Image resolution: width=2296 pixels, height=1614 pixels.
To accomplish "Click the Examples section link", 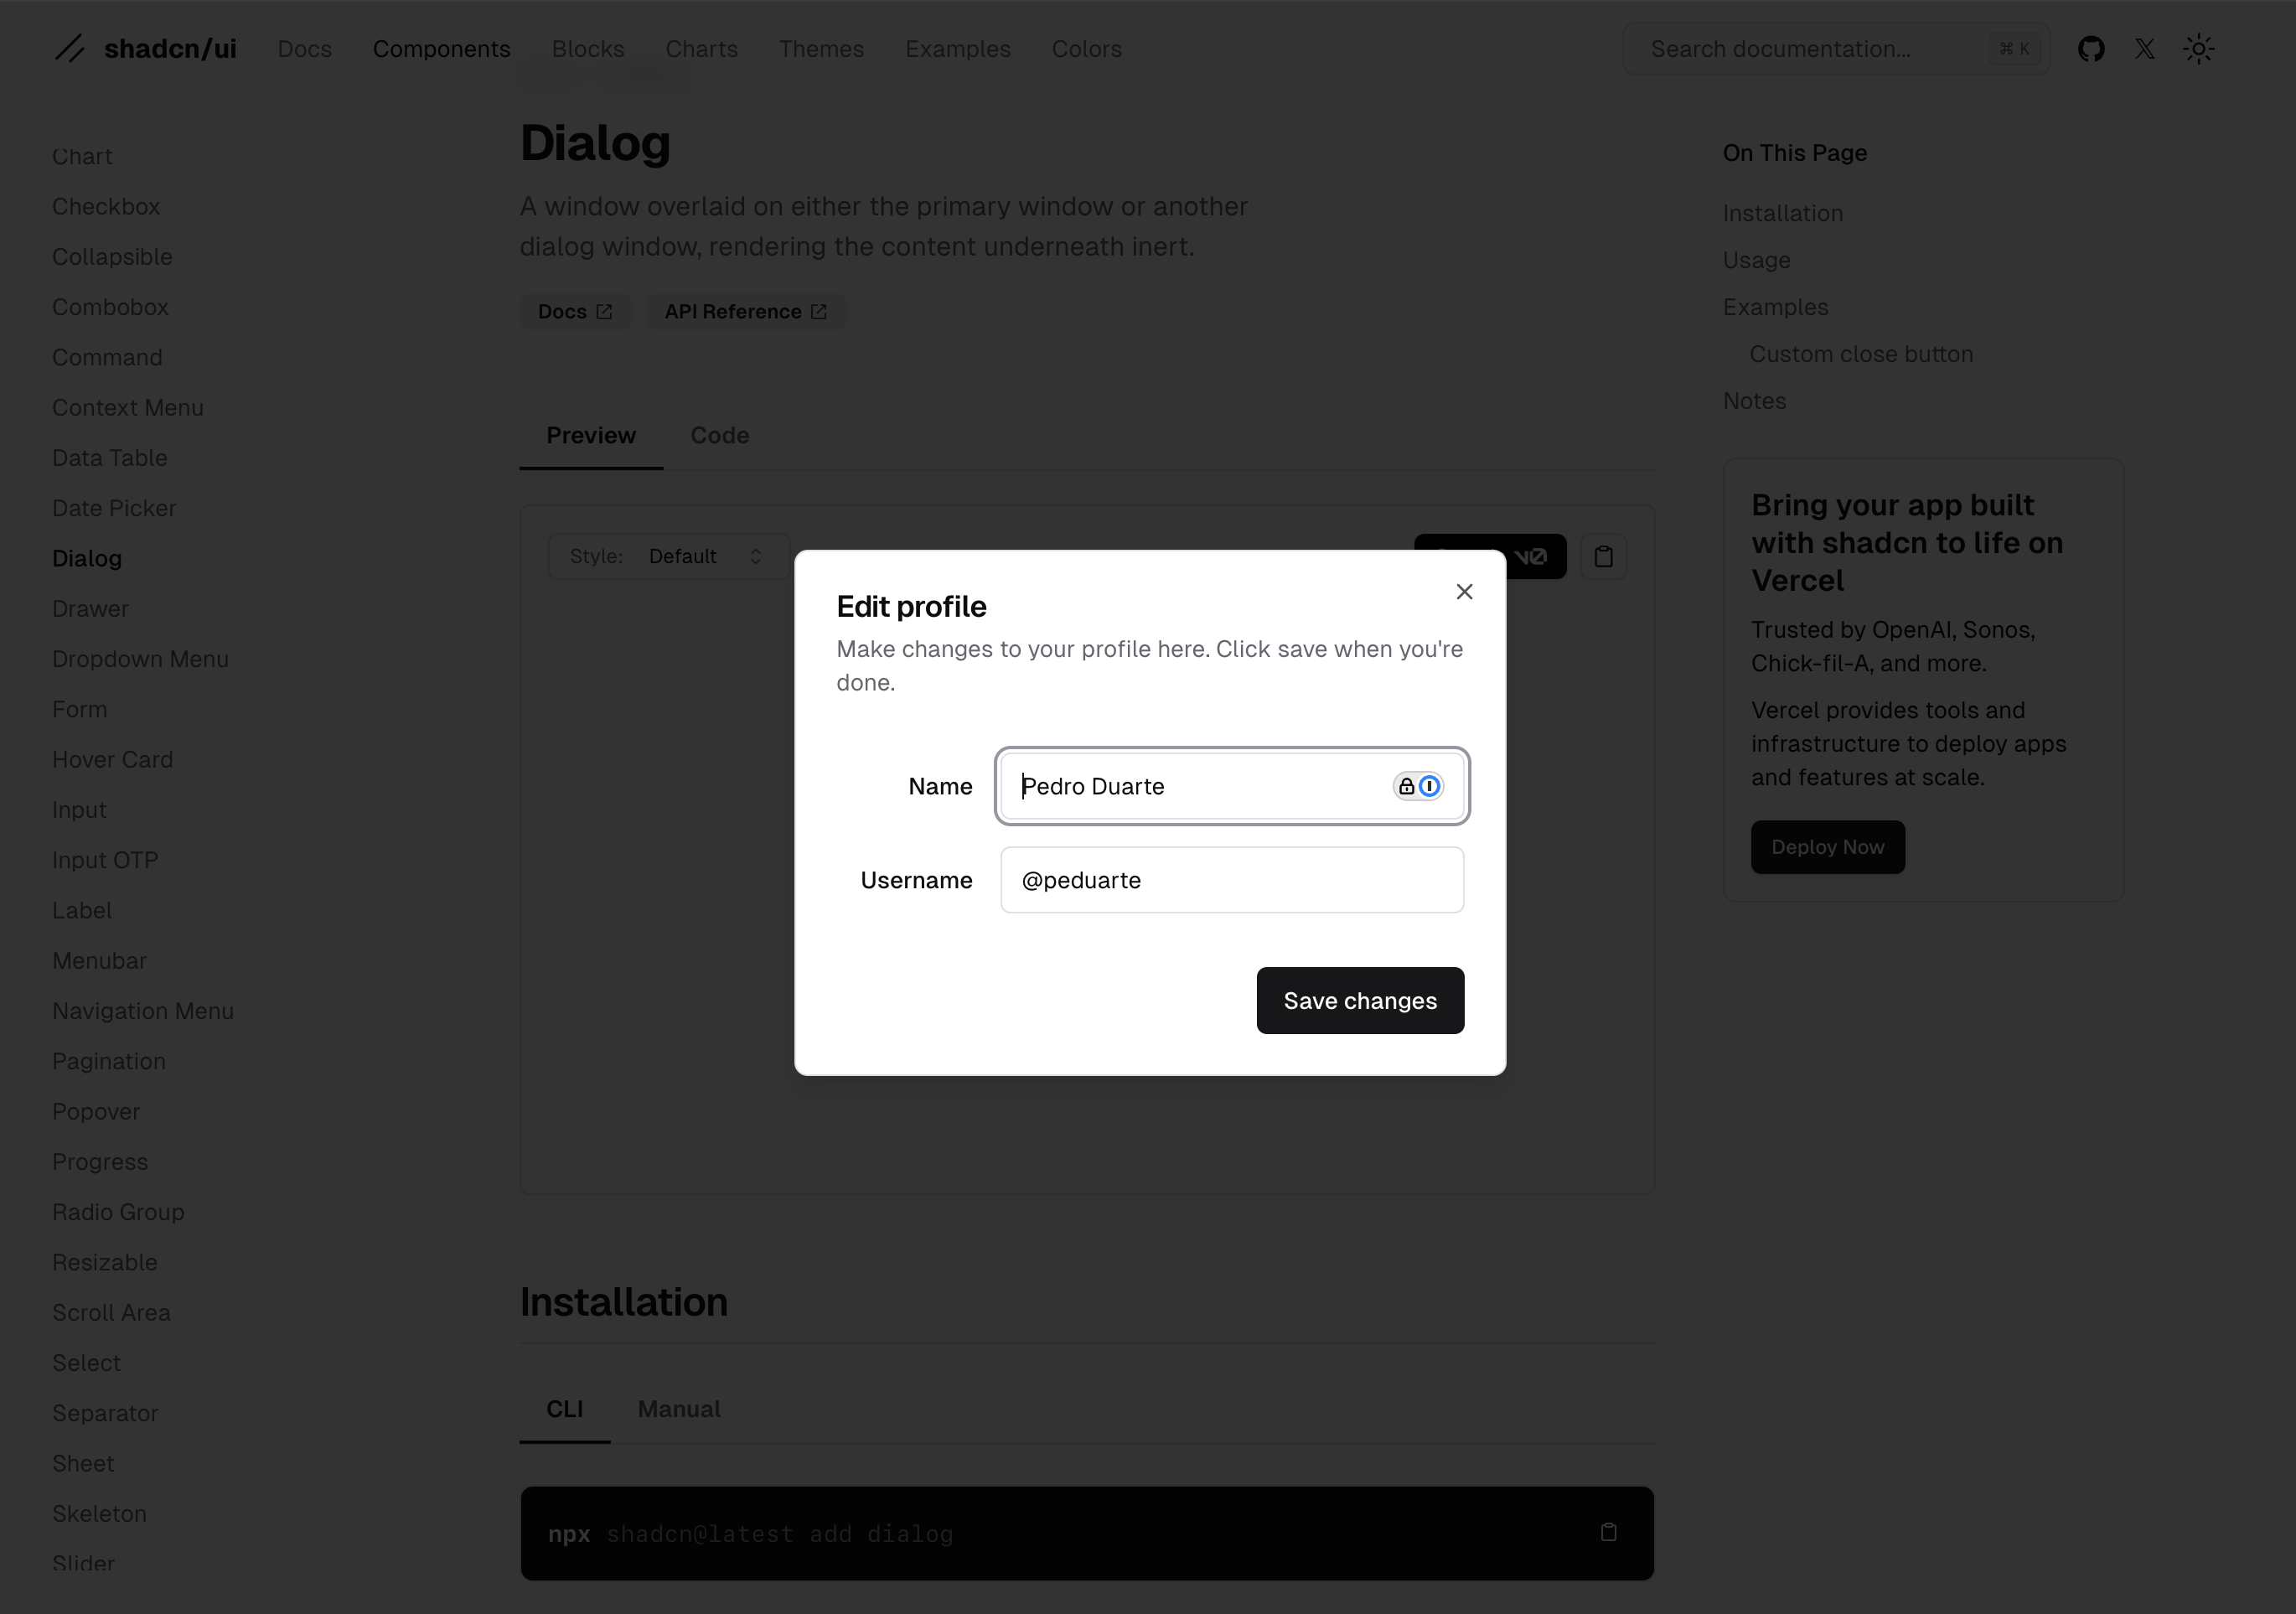I will [1776, 306].
